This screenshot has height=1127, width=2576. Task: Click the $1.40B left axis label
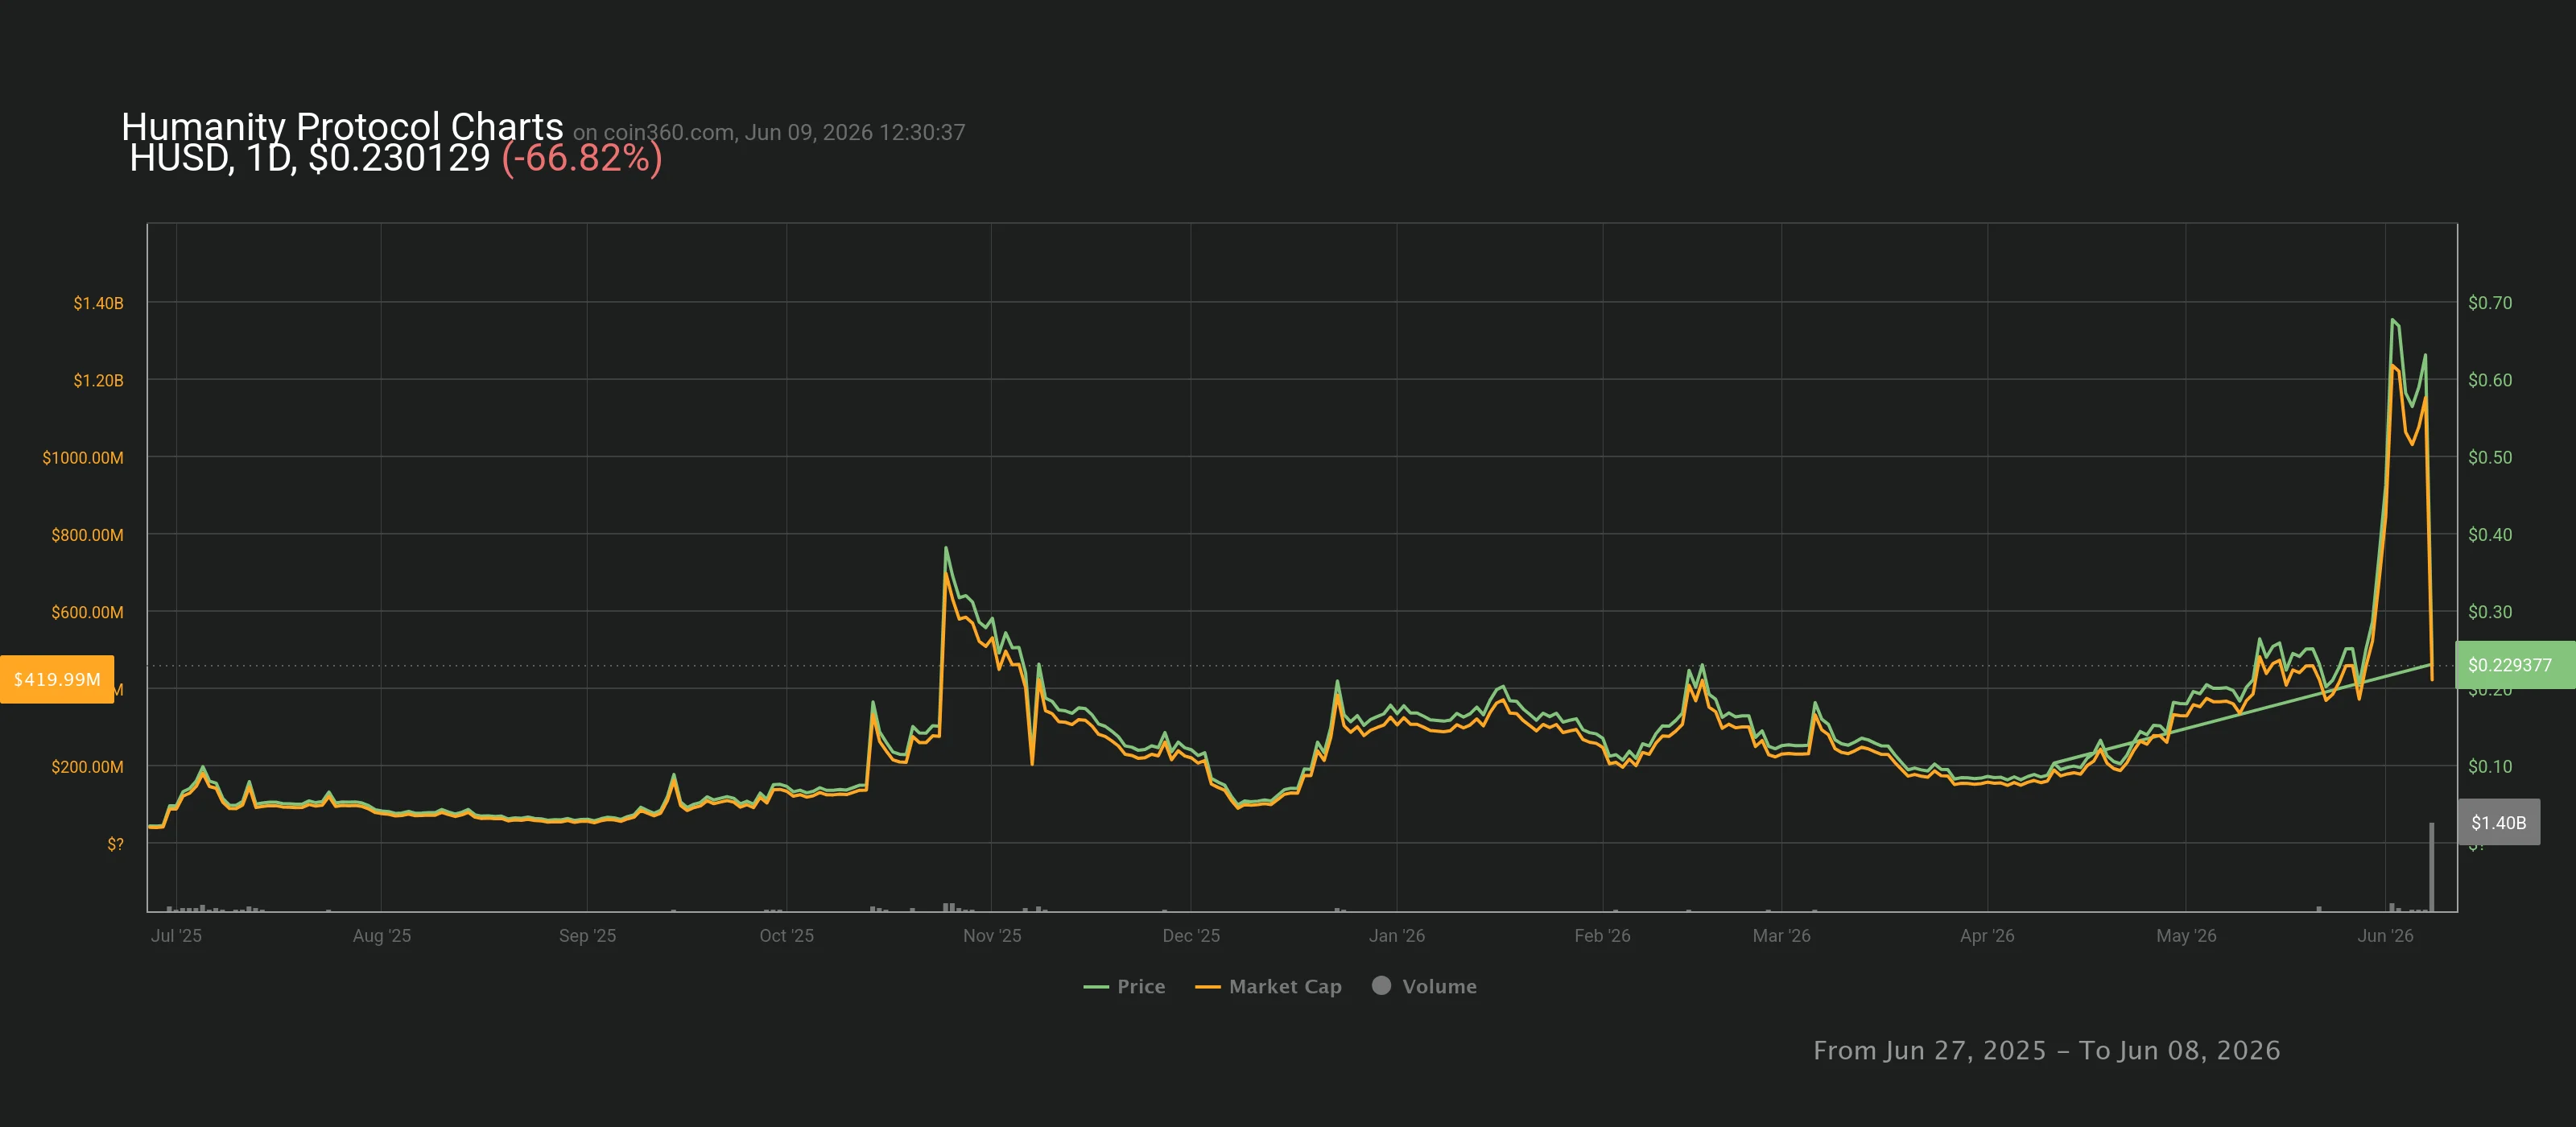[x=98, y=303]
